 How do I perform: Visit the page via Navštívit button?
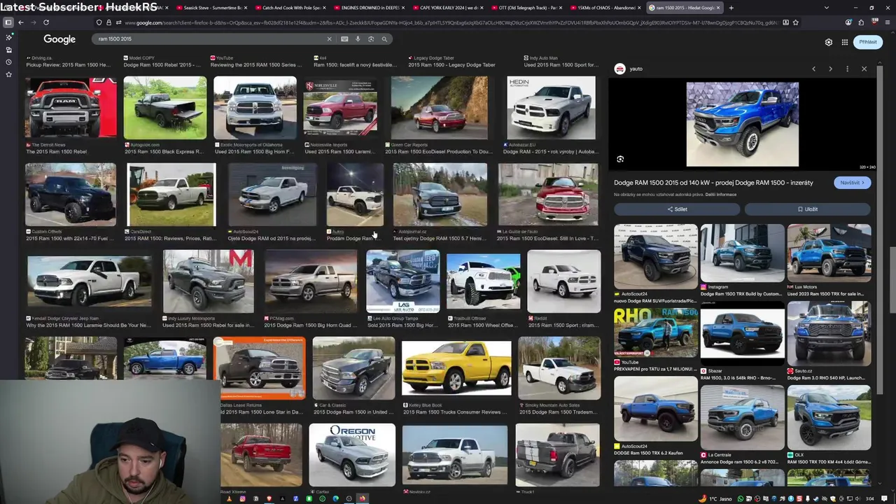pos(853,183)
